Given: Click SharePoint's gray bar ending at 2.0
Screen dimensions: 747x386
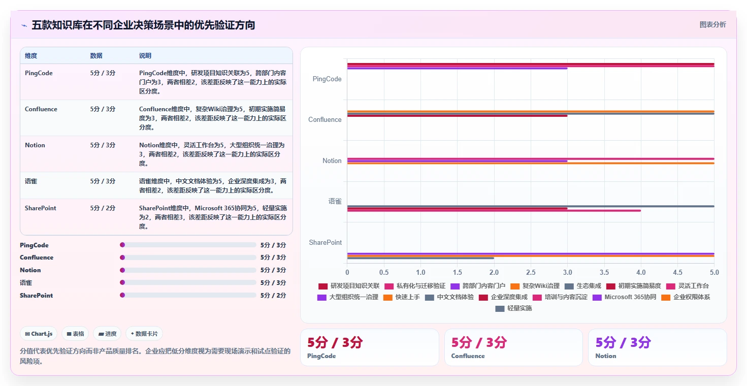Looking at the screenshot, I should pos(420,258).
